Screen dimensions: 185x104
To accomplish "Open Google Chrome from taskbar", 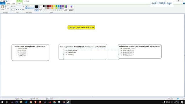I will (31, 102).
